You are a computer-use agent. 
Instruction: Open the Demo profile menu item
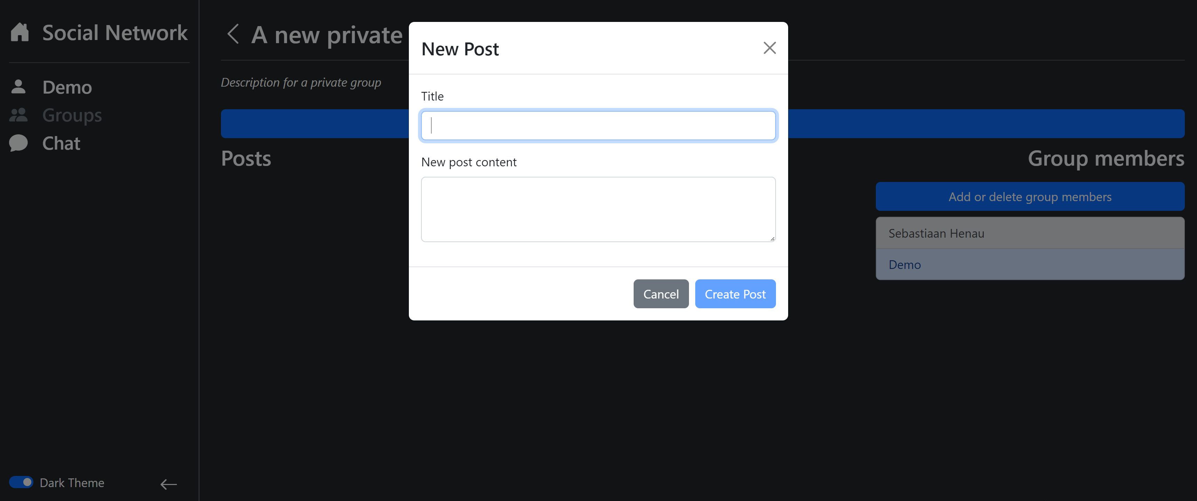[x=68, y=87]
